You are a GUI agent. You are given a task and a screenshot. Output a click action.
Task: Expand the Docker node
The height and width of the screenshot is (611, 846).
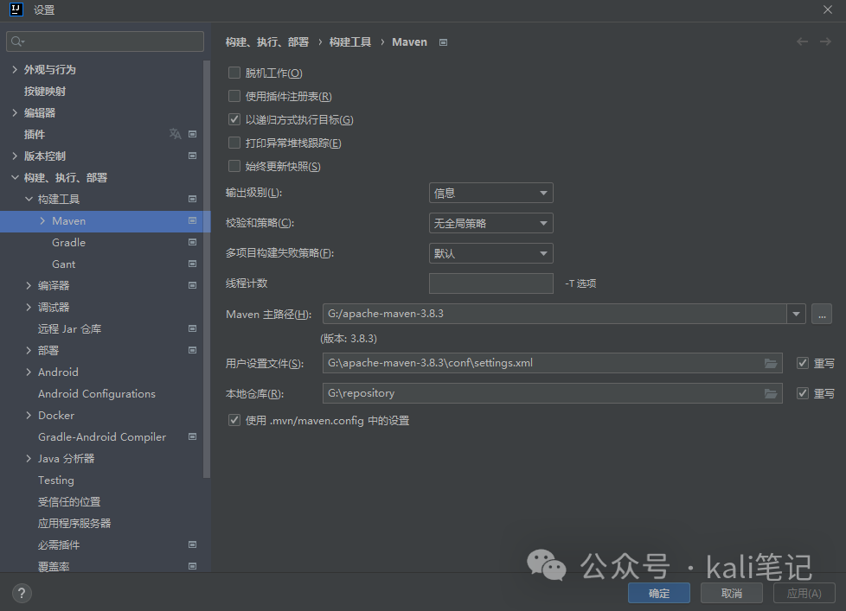pyautogui.click(x=29, y=415)
